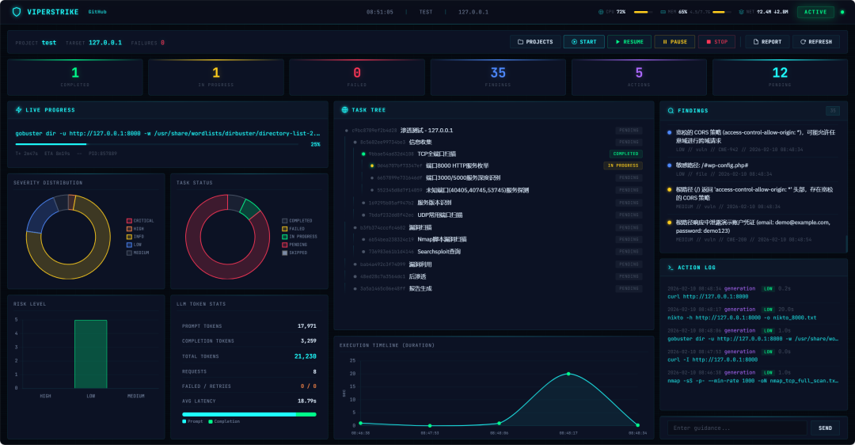This screenshot has width=855, height=445.
Task: Click the gobuster progress bar
Action: 157,145
